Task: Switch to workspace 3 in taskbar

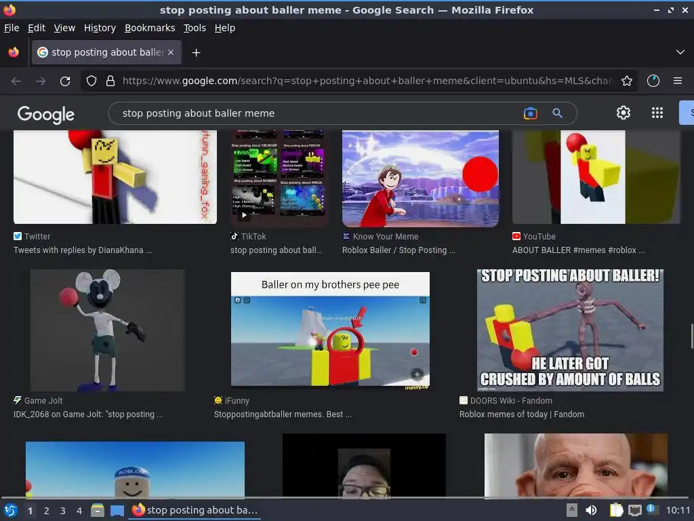Action: [x=63, y=511]
